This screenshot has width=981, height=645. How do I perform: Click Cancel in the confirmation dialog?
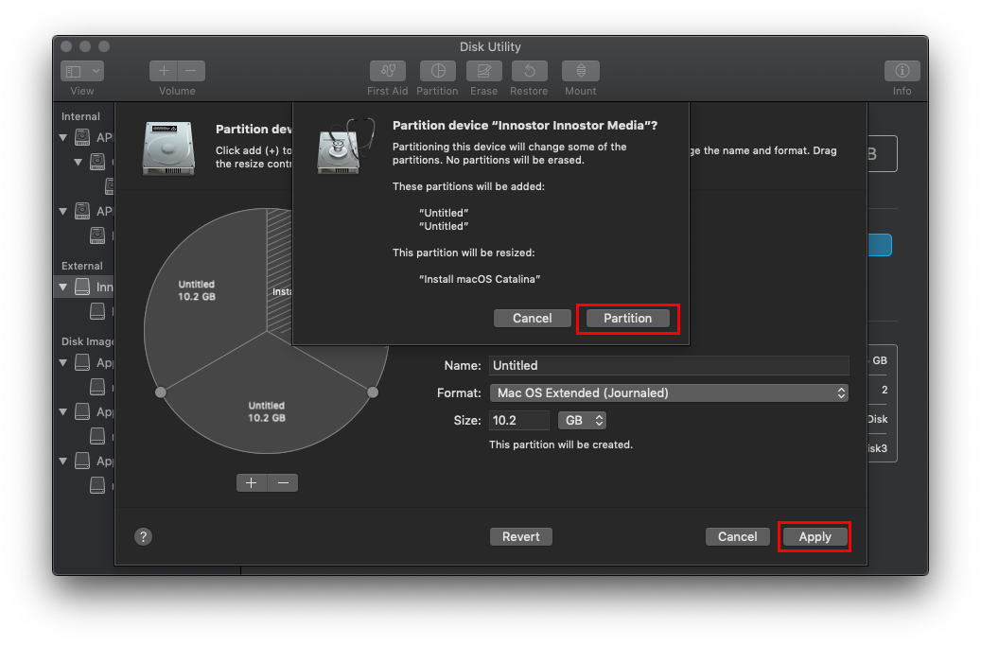click(x=532, y=319)
